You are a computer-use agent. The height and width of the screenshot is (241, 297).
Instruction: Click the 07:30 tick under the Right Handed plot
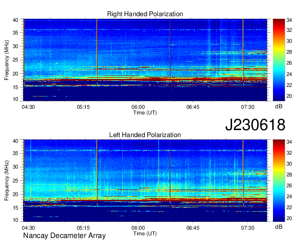point(248,107)
